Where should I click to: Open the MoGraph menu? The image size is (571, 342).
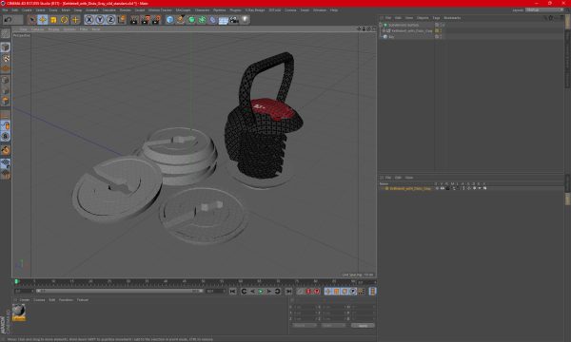[x=183, y=10]
